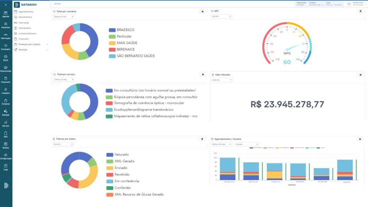Open period dropdown in Total por convênio
The width and height of the screenshot is (368, 207).
tap(63, 17)
